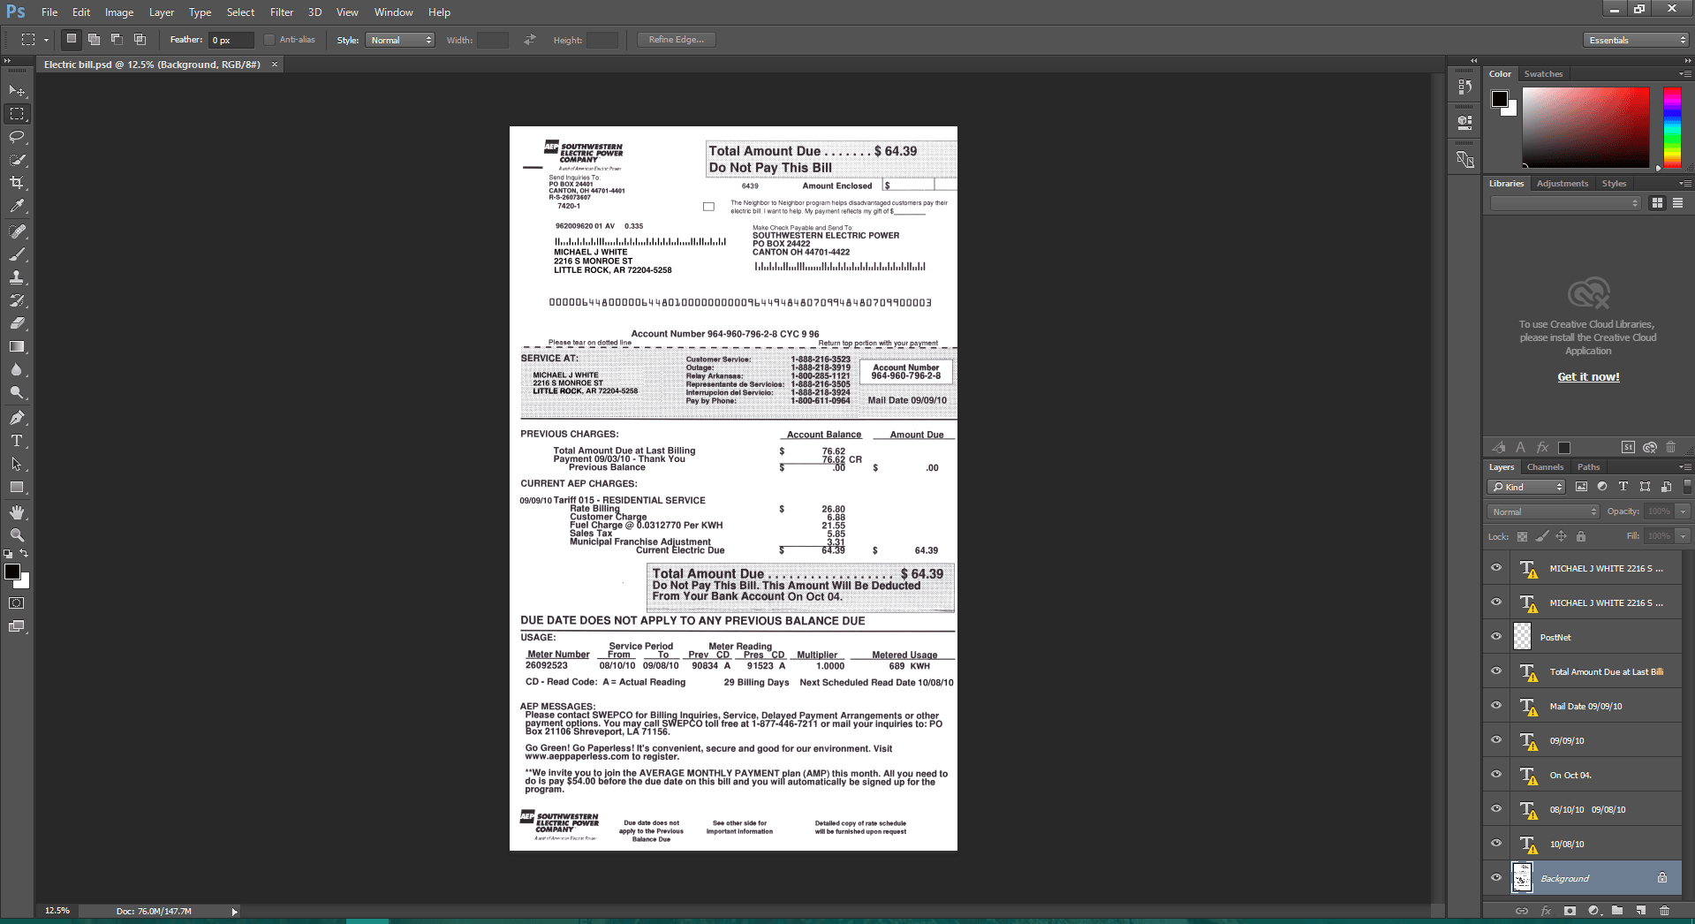Image resolution: width=1695 pixels, height=924 pixels.
Task: Open the tool preset picker arrow
Action: [46, 40]
